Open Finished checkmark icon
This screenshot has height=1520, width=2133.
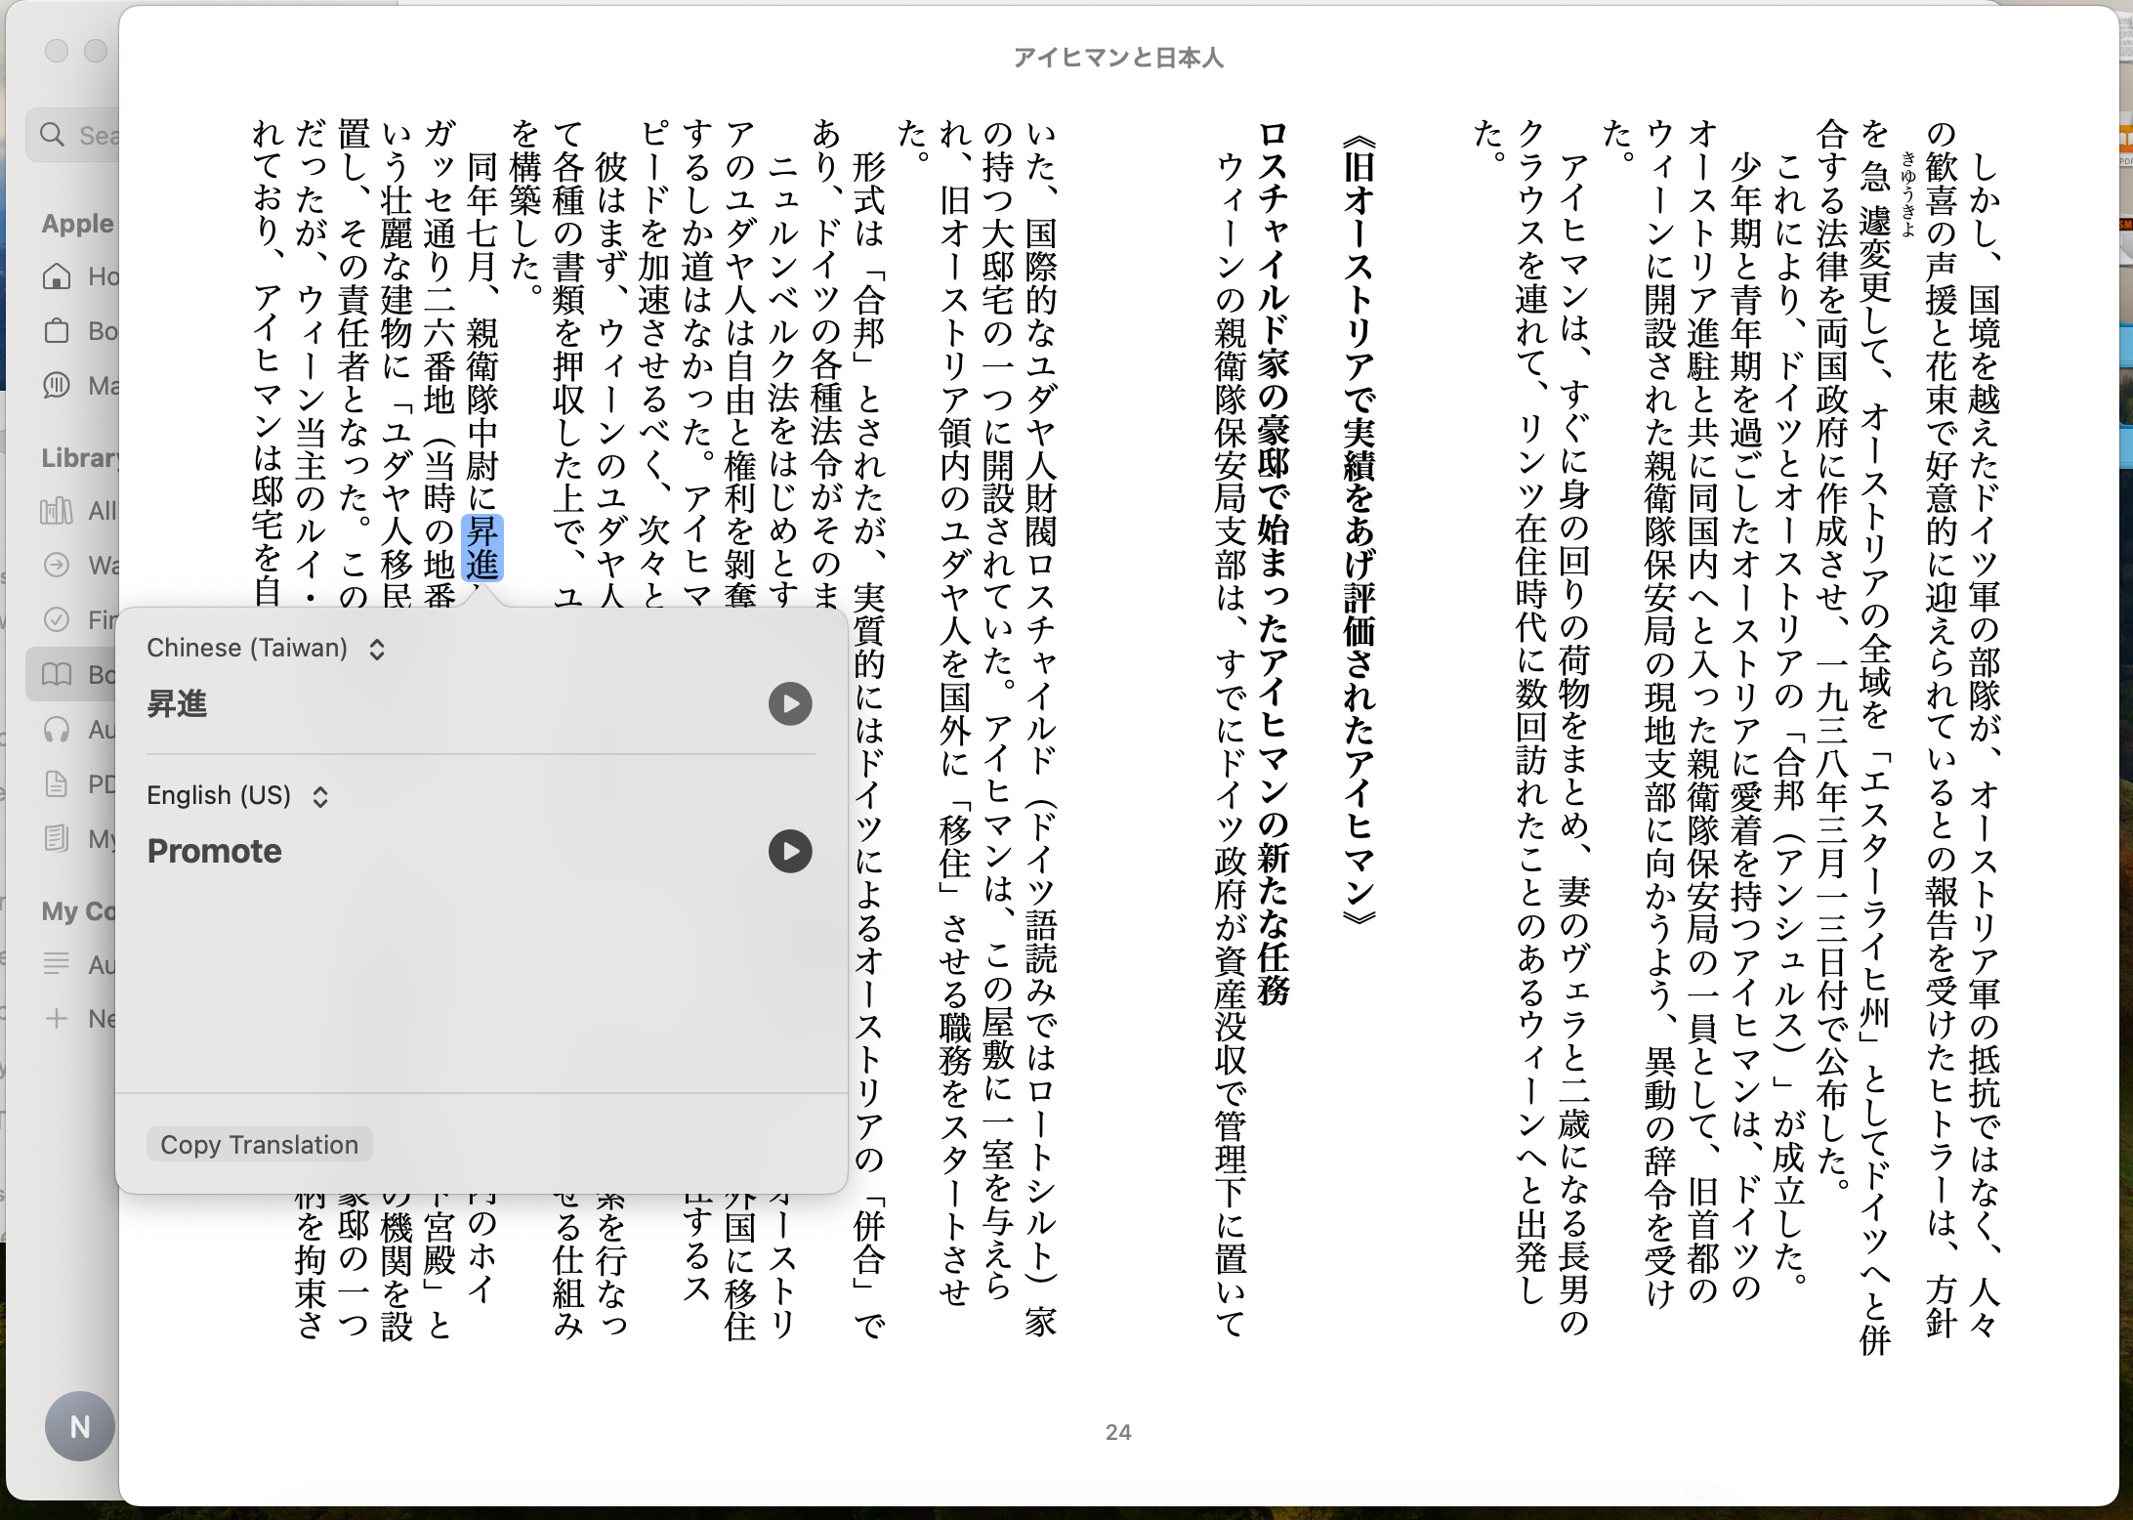coord(57,619)
